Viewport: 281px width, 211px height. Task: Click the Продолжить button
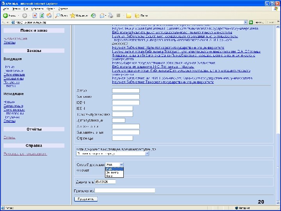(x=86, y=199)
